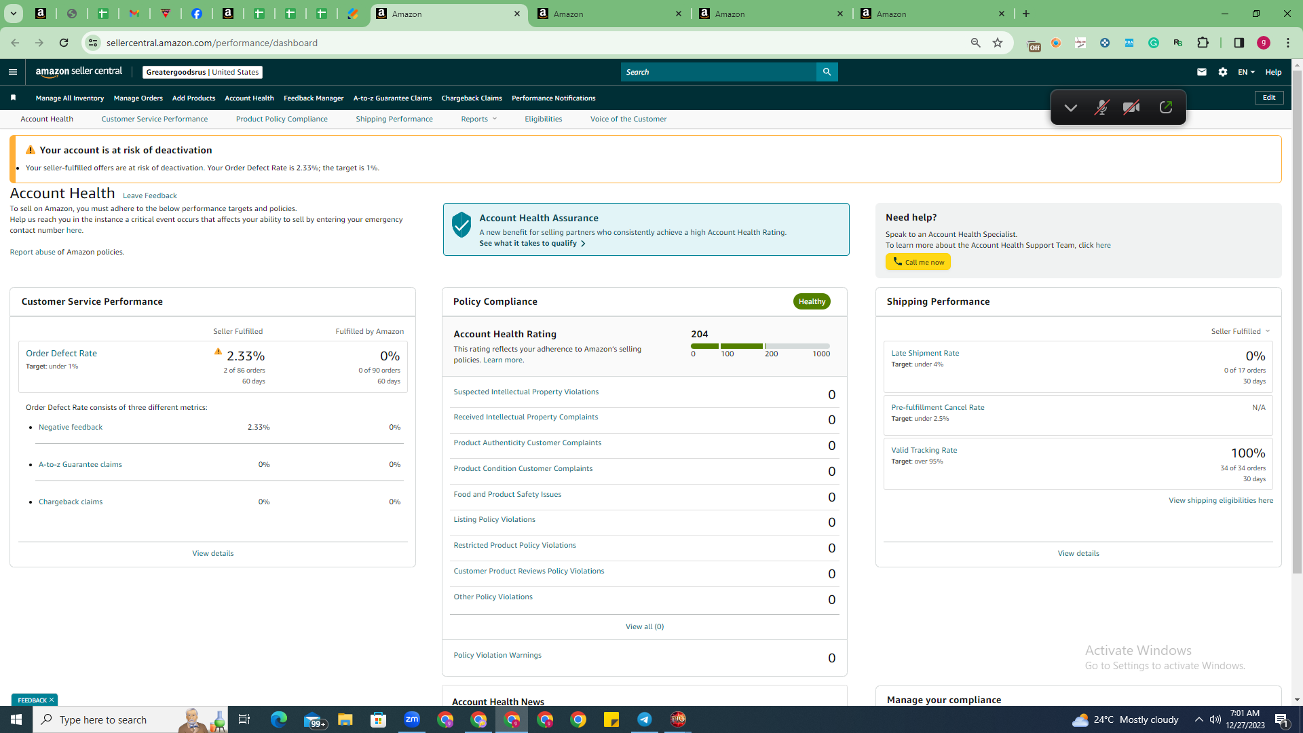
Task: Click Leave Feedback link
Action: pos(150,195)
